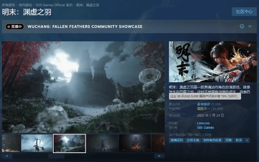Click the game header capsule image
This screenshot has width=259, height=162.
point(213,62)
